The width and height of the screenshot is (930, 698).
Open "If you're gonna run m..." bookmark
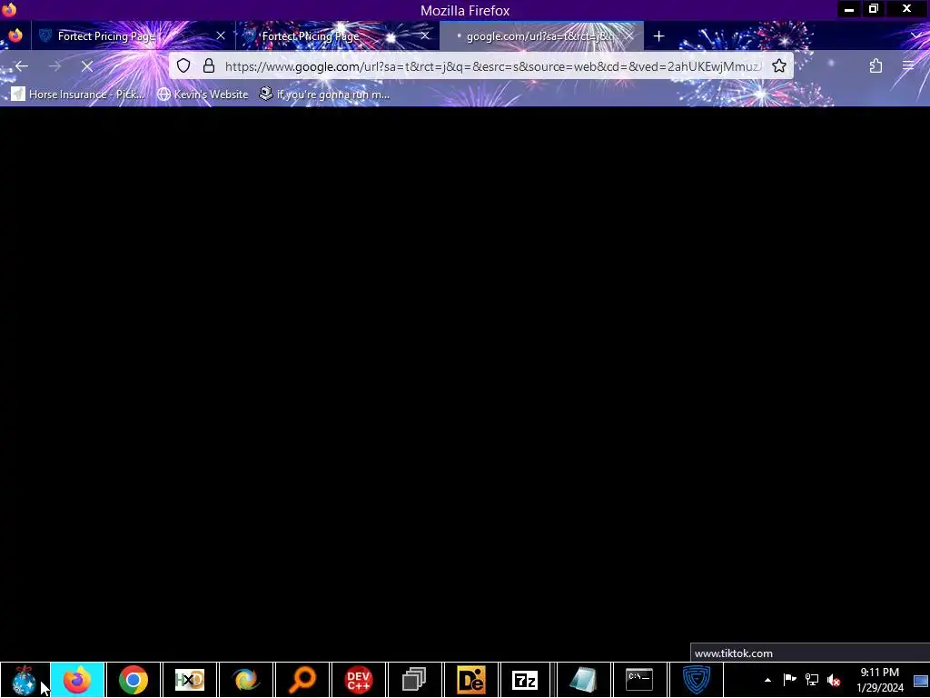pos(325,94)
